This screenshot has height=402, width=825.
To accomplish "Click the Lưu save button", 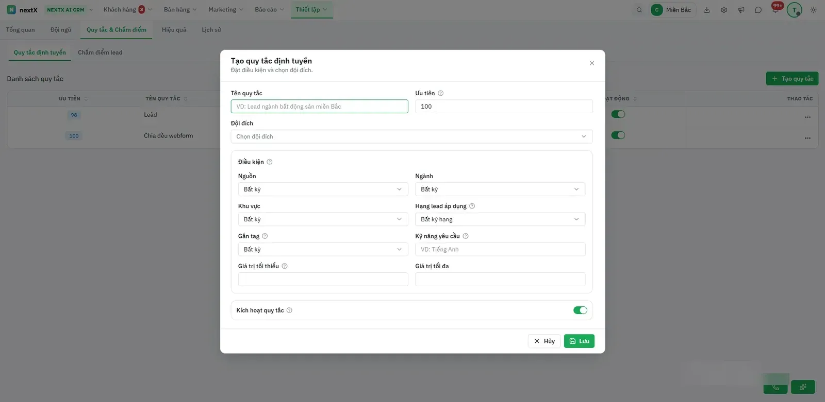I will coord(579,341).
